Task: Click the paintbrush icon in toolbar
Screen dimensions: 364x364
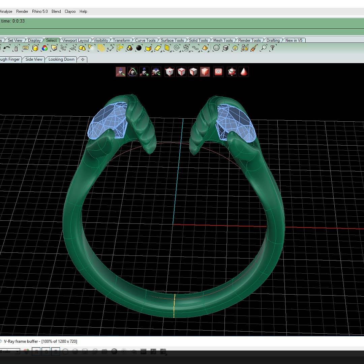Action: pos(254,48)
